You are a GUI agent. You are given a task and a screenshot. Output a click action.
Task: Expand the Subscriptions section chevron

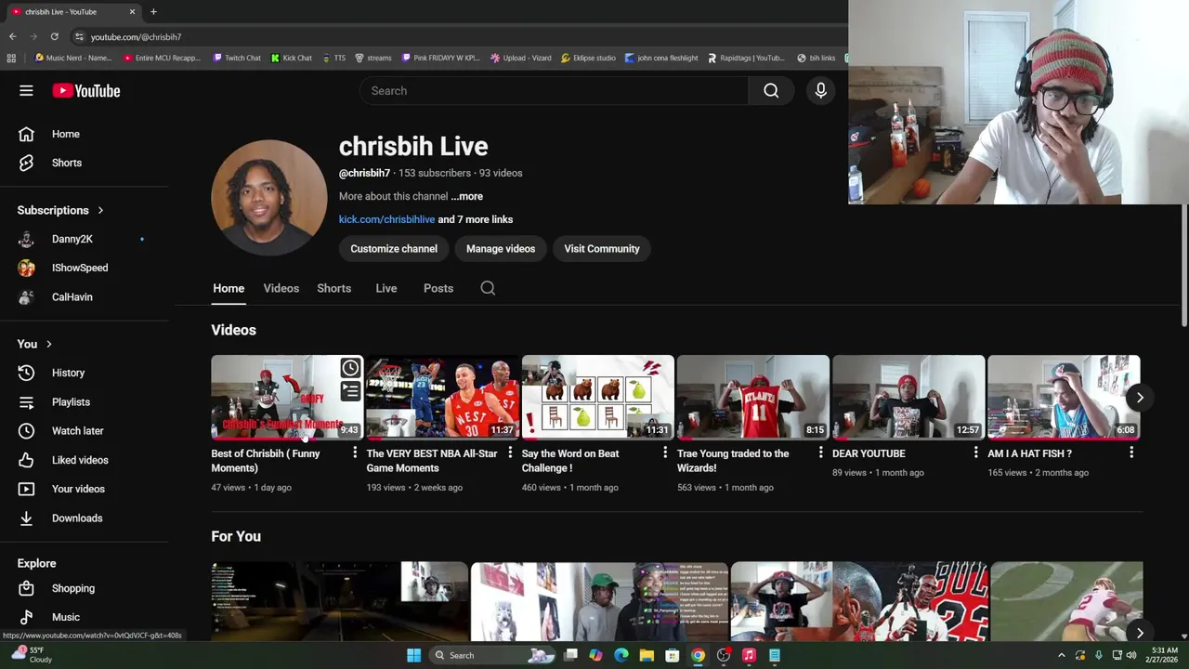coord(100,210)
